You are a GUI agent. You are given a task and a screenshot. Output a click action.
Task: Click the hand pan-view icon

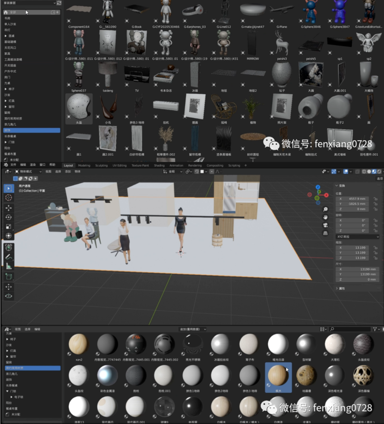click(x=325, y=217)
